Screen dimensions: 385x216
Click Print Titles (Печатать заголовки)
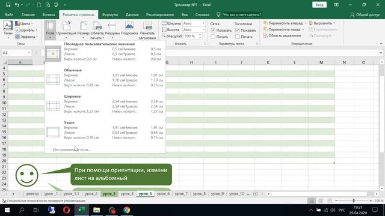pos(147,30)
